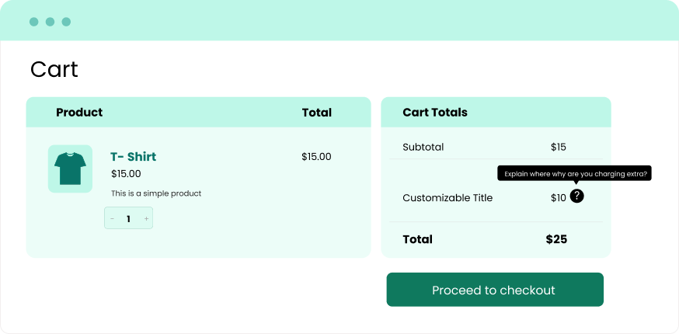Select the Customizable Title fee label

click(447, 198)
